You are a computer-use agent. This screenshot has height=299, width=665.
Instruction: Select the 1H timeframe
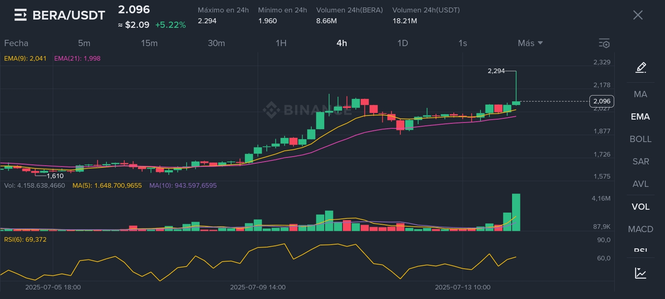[281, 43]
